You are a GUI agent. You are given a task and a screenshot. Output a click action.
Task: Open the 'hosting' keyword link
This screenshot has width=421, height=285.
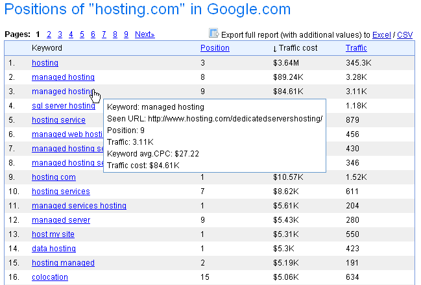[x=45, y=63]
